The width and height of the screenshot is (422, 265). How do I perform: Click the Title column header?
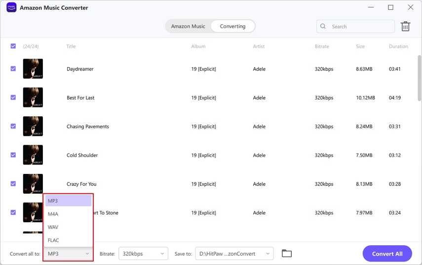tap(71, 46)
